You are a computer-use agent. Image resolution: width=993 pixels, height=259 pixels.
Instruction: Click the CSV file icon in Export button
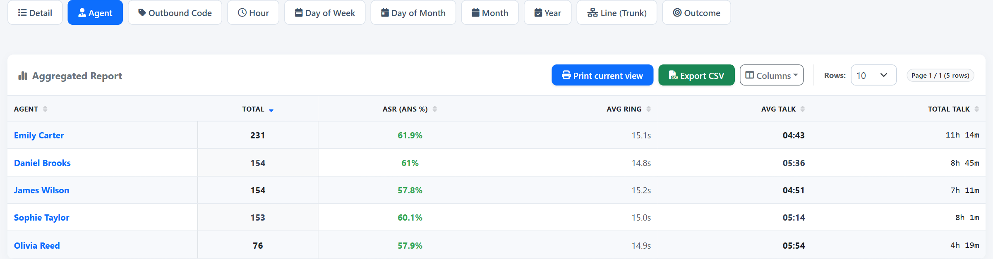click(673, 75)
